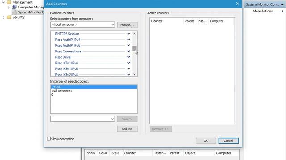
Task: Select the IPsec Driver counter object
Action: [63, 57]
